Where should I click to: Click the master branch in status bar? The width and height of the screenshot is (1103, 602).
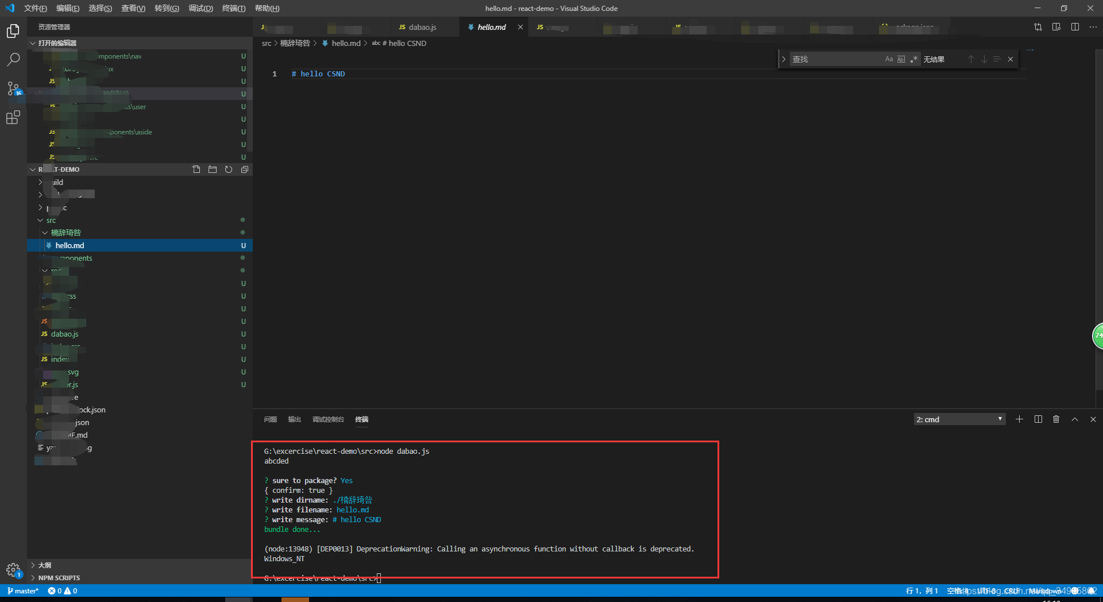point(23,591)
